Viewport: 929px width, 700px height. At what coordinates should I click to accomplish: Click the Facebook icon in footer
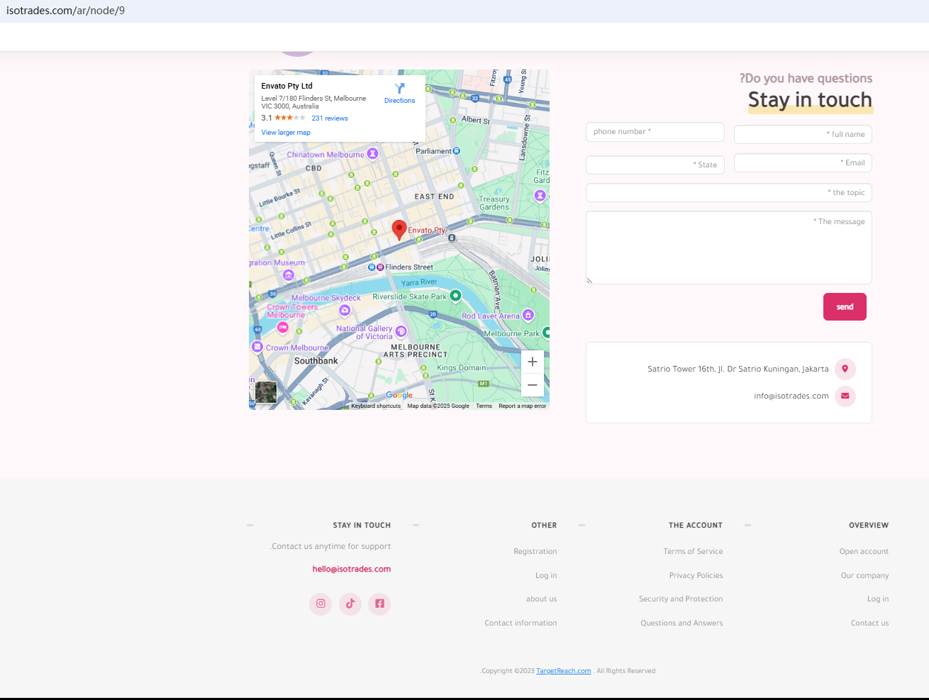click(379, 604)
